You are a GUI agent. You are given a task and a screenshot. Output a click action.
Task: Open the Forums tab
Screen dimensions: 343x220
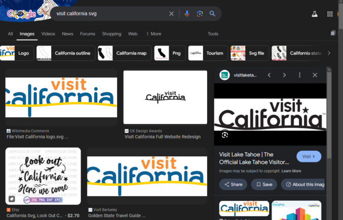pos(88,34)
